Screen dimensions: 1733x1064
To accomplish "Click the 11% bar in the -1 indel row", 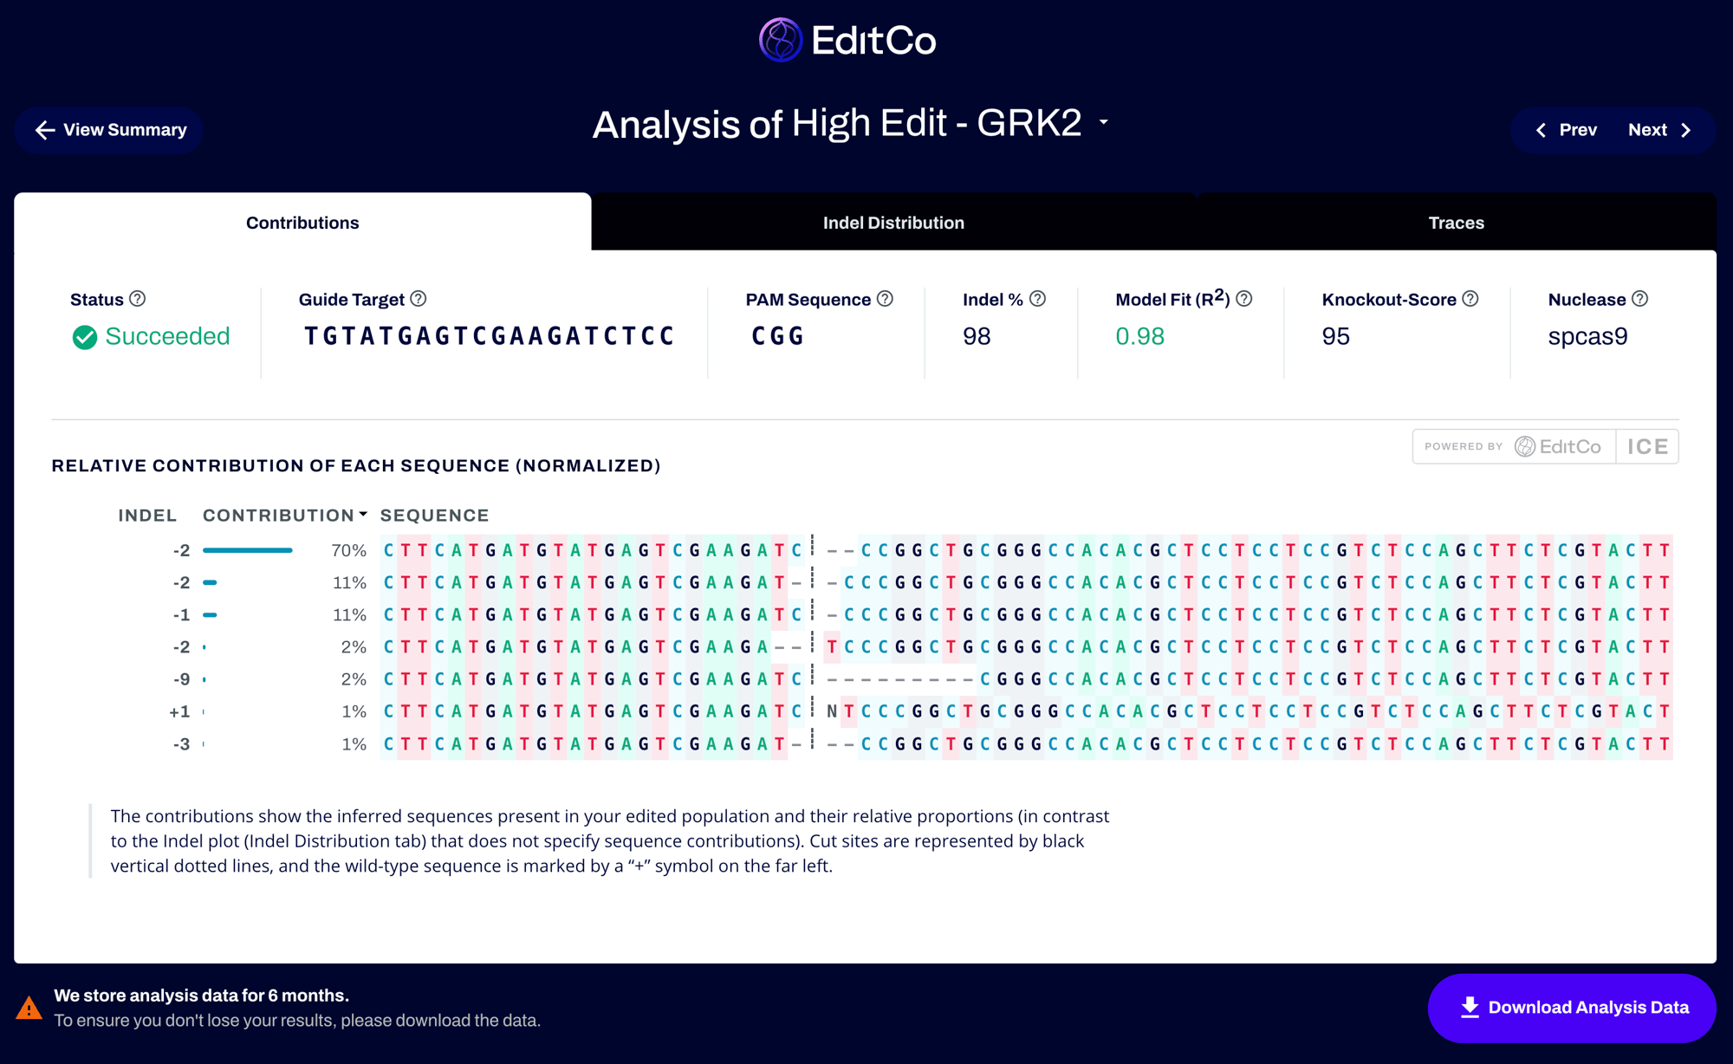I will coord(210,615).
